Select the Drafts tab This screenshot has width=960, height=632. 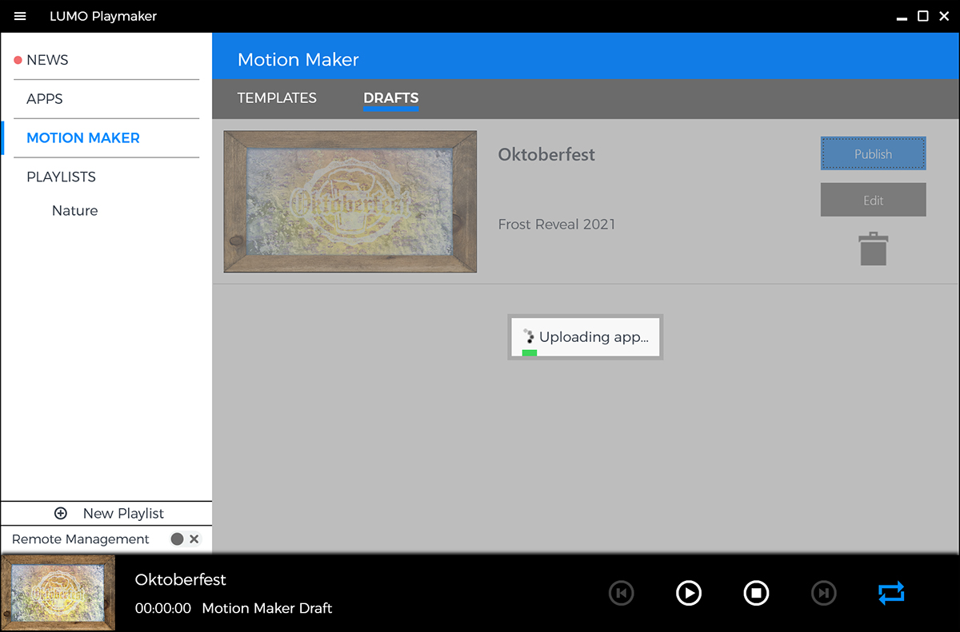pyautogui.click(x=390, y=98)
